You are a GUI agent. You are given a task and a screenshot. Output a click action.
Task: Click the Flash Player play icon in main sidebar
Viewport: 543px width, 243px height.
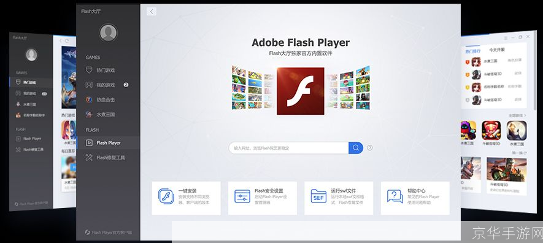tap(89, 142)
